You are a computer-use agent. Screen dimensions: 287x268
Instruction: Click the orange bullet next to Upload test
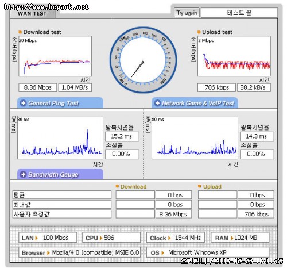click(x=199, y=32)
